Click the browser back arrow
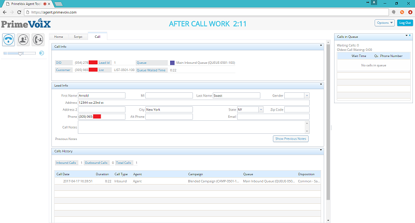The width and height of the screenshot is (415, 223). tap(5, 12)
